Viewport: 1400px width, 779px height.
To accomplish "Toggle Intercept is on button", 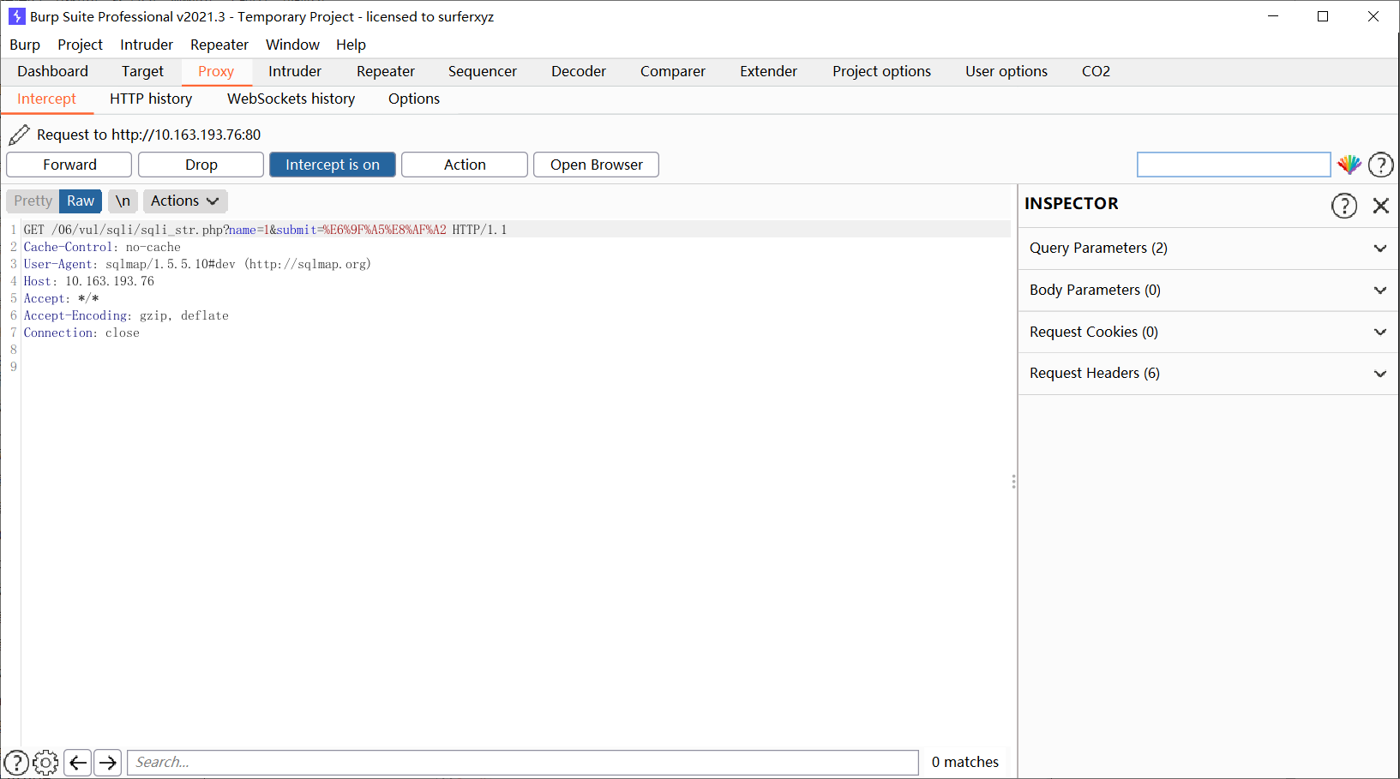I will (x=333, y=165).
